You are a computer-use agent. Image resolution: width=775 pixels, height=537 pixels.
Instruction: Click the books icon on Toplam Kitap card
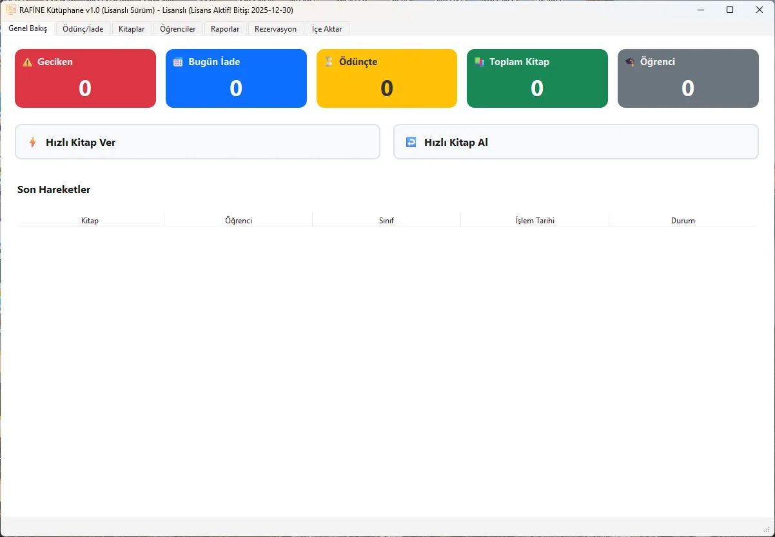coord(479,62)
